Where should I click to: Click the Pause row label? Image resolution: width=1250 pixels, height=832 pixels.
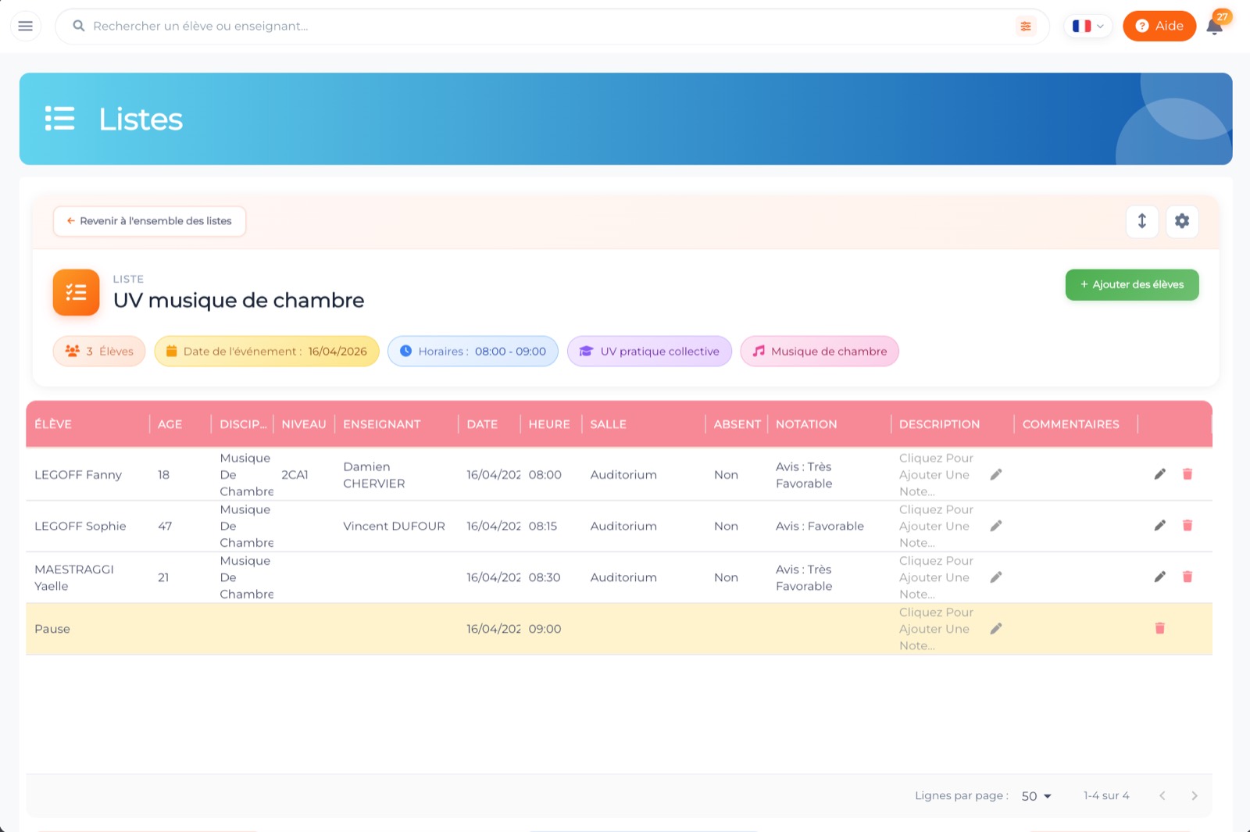tap(52, 629)
